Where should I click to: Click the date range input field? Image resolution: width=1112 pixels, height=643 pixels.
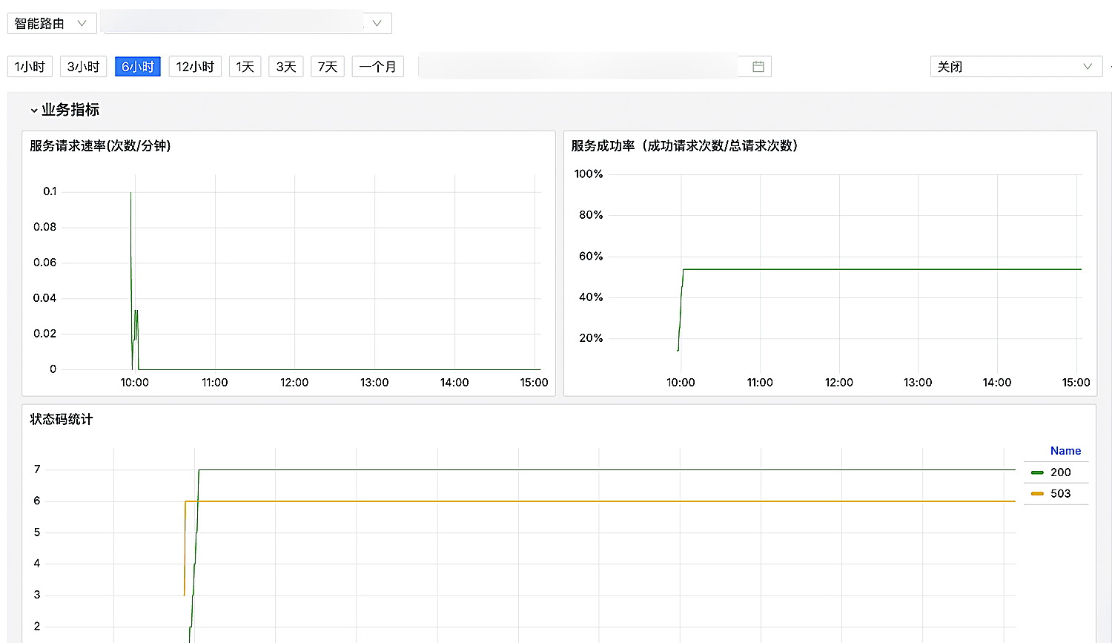point(595,67)
